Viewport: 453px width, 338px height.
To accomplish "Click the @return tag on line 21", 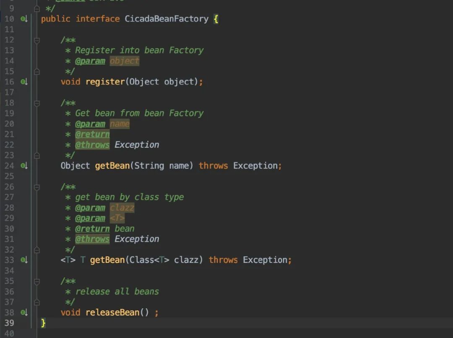I will pyautogui.click(x=92, y=134).
